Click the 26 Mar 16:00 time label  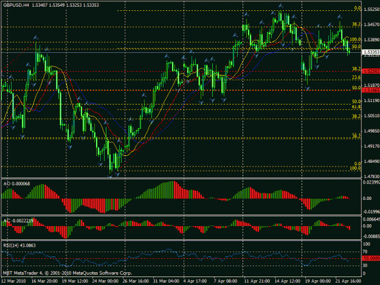click(136, 281)
